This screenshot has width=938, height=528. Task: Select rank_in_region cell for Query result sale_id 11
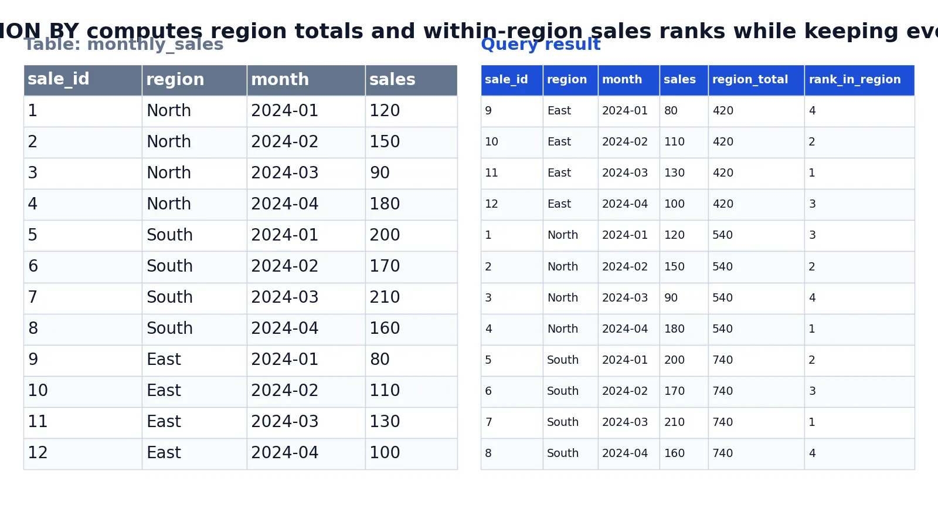(859, 174)
